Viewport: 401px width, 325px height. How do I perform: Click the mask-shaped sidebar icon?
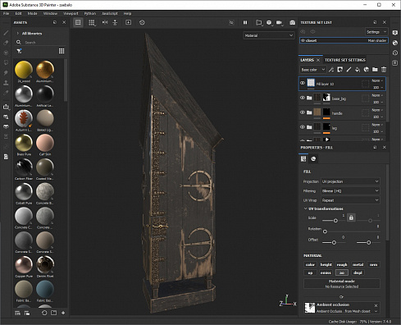pos(6,126)
